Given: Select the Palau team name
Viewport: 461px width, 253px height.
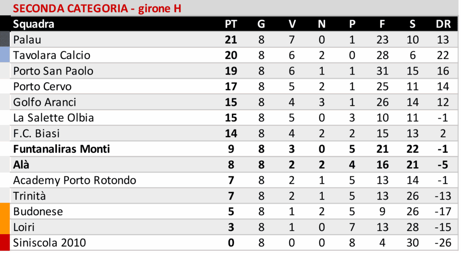Looking at the screenshot, I should point(27,40).
